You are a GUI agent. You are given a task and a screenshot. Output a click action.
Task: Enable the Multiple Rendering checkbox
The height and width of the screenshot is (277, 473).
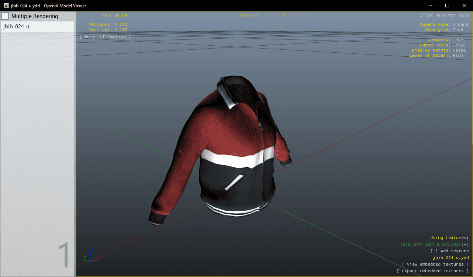[5, 16]
